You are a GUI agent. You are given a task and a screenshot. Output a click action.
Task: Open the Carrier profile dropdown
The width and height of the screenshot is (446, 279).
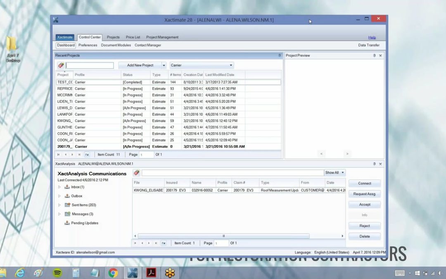click(202, 65)
